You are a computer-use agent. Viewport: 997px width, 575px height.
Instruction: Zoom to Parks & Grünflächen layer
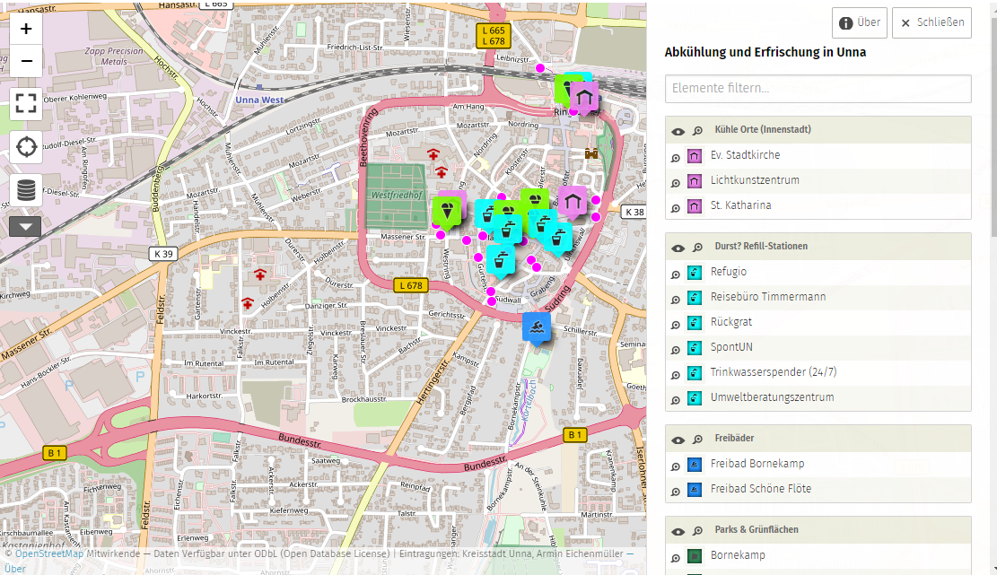(x=697, y=531)
